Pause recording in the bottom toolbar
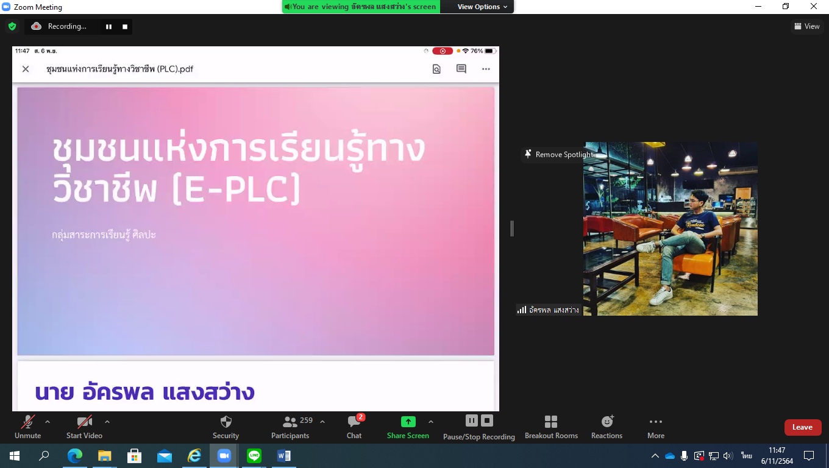Image resolution: width=829 pixels, height=468 pixels. [472, 420]
